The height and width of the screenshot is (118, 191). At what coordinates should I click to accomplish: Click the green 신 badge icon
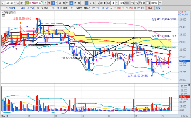click(27, 3)
